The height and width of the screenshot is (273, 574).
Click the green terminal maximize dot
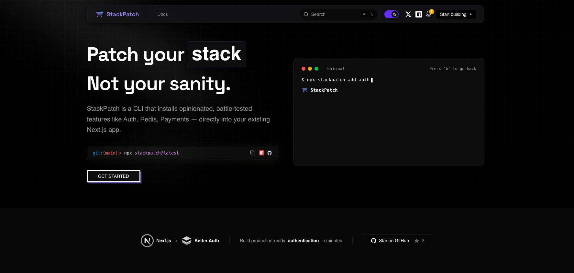click(x=316, y=69)
